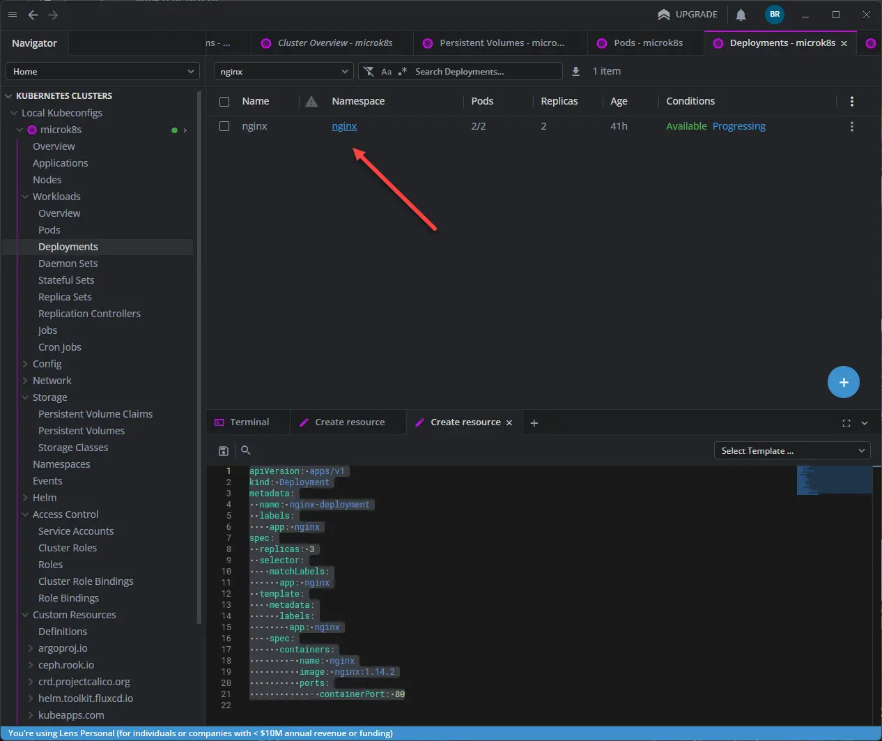Open the hamburger menu icon

click(x=13, y=15)
